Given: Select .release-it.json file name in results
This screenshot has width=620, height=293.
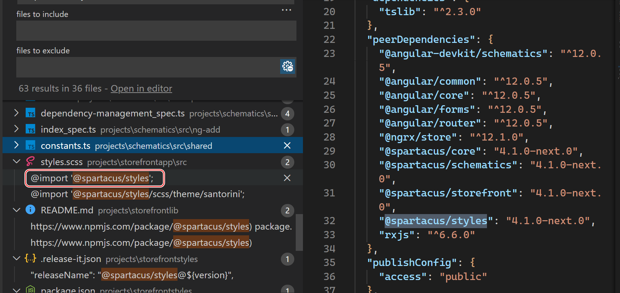Looking at the screenshot, I should point(71,259).
